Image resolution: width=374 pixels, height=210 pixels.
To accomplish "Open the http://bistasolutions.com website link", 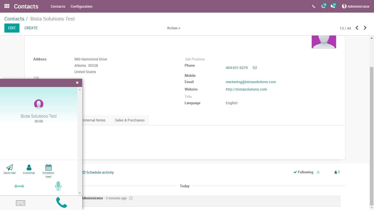I will pos(246,89).
